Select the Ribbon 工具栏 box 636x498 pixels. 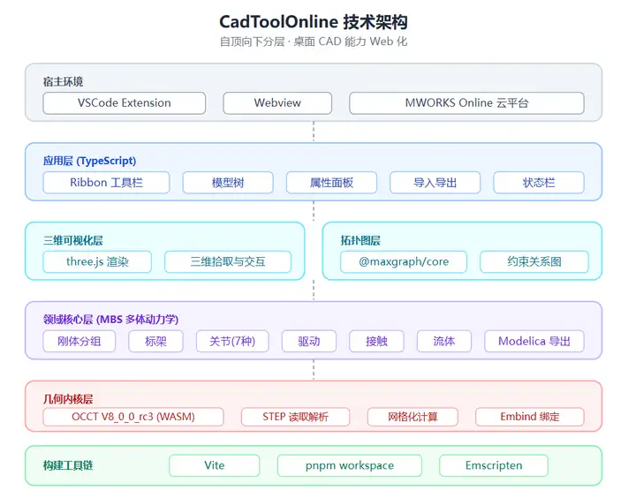coord(106,183)
